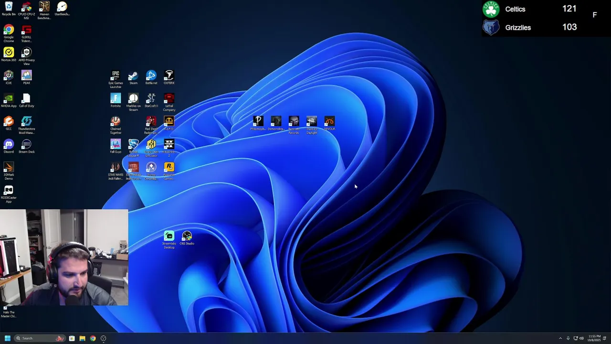Select Remnant Records desktop icon

[294, 125]
